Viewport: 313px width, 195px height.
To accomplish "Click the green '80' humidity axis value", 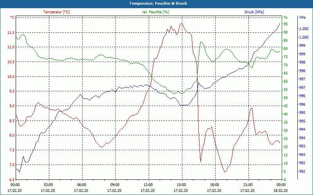I will point(286,48).
